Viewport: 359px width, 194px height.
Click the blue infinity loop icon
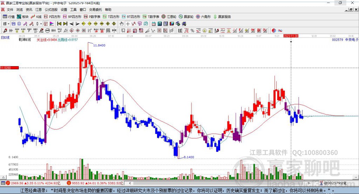tap(280, 30)
